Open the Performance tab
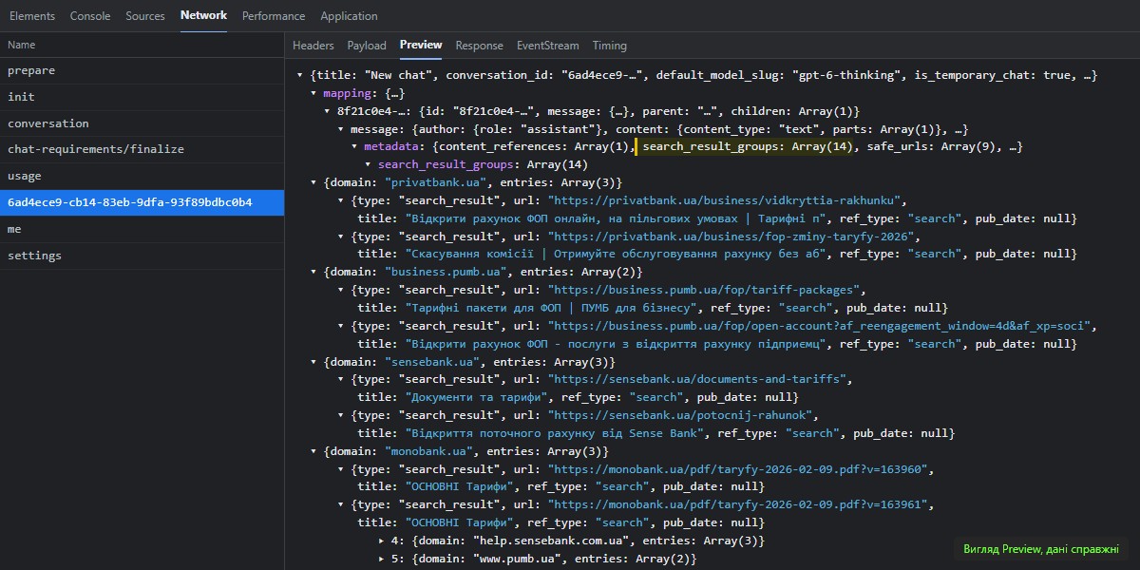 click(x=274, y=16)
